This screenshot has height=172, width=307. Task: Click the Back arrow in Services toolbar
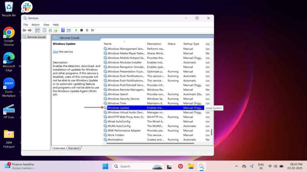point(24,30)
